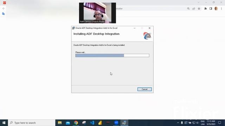The height and width of the screenshot is (126, 225).
Task: Click the ENG LAA language indicator
Action: [x=202, y=123]
